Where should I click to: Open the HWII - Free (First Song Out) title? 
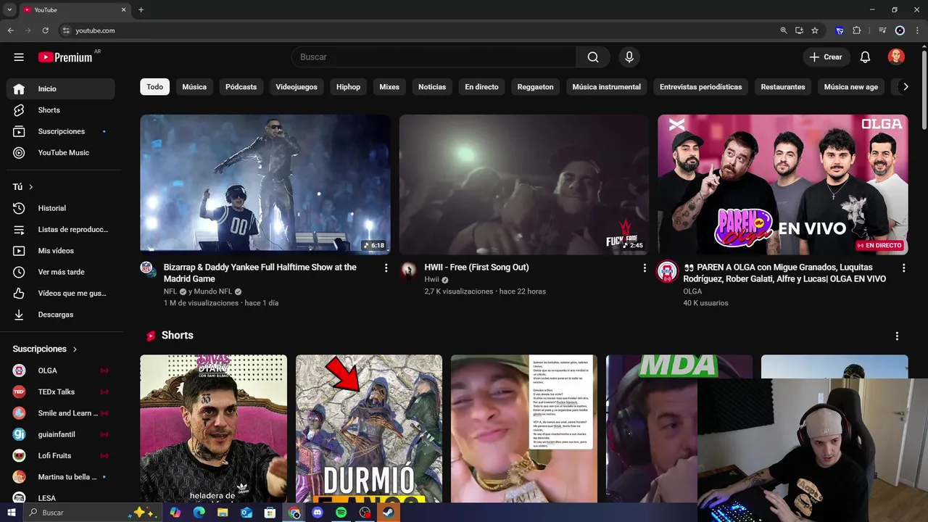(x=476, y=268)
